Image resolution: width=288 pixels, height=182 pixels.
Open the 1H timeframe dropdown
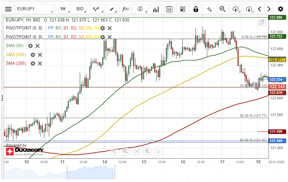point(63,9)
